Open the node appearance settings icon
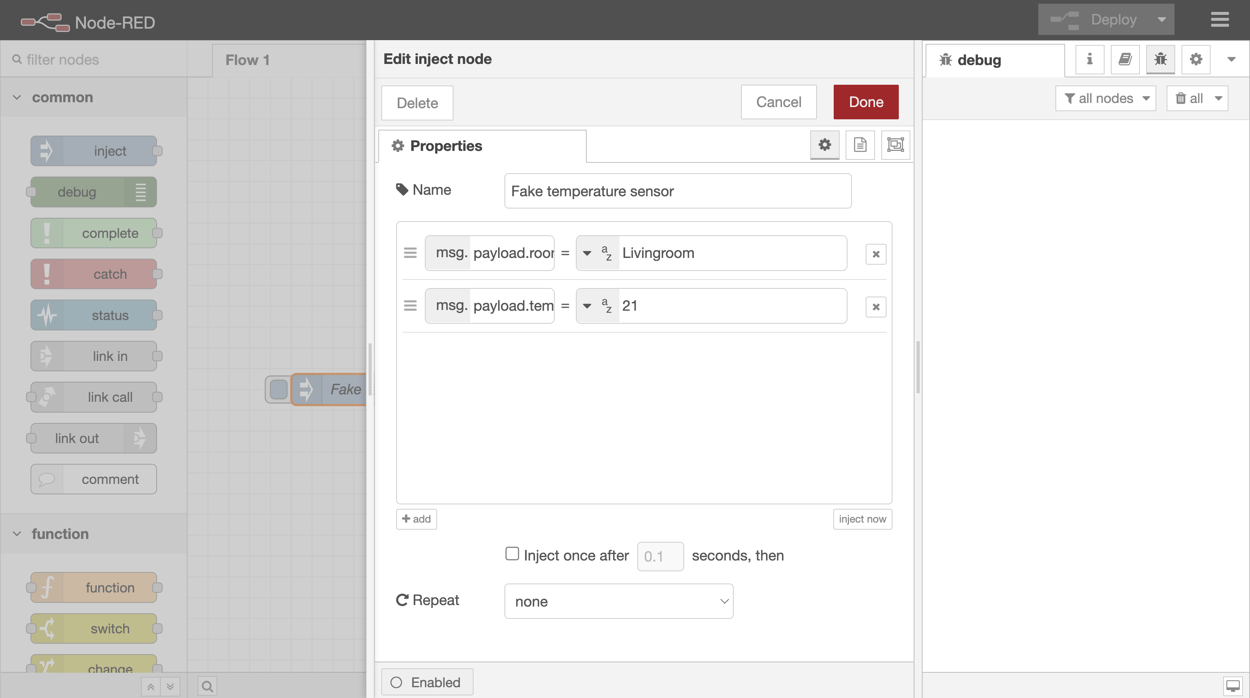 click(x=895, y=145)
